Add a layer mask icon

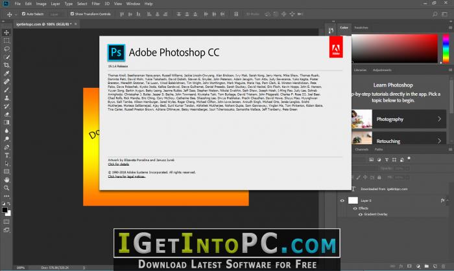click(x=409, y=266)
